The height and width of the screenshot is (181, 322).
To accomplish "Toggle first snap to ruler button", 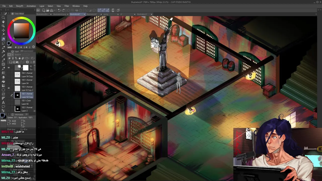I will pyautogui.click(x=99, y=10).
